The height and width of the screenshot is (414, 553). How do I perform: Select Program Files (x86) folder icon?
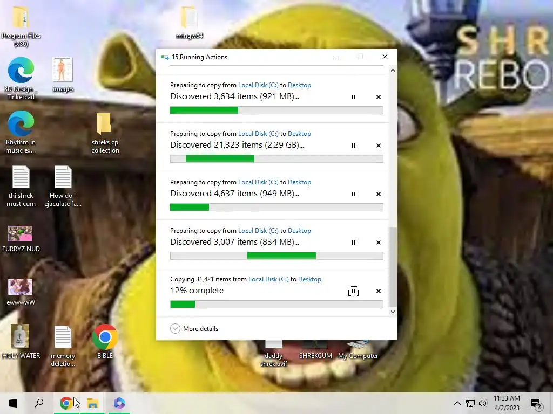(x=21, y=26)
